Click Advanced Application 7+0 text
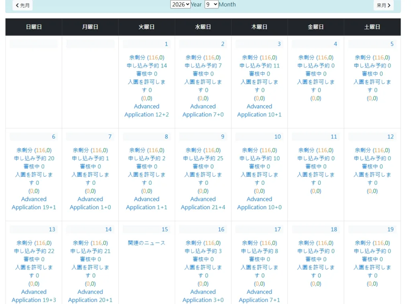The image size is (411, 304). [203, 110]
